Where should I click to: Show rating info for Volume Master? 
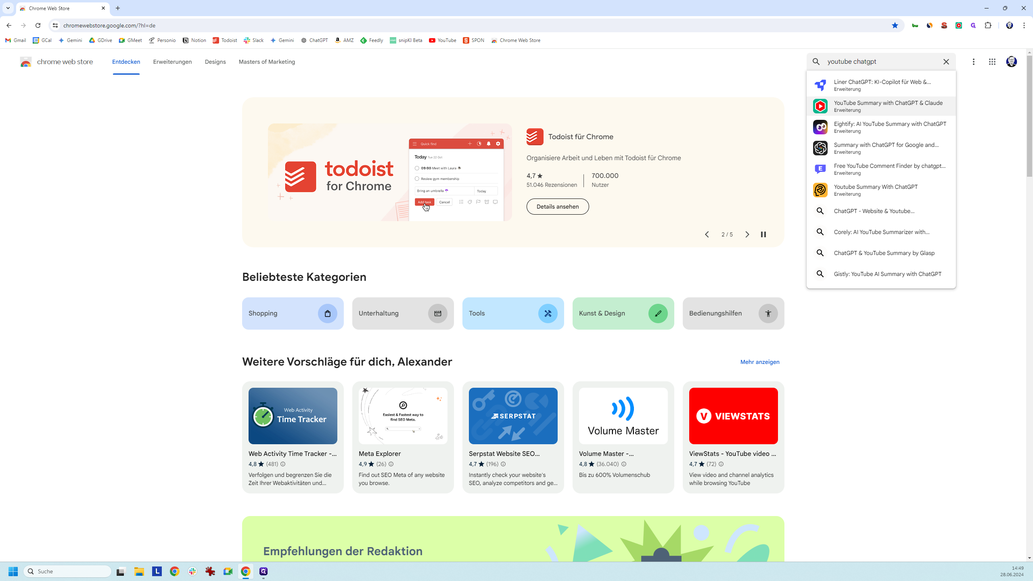[x=624, y=464]
